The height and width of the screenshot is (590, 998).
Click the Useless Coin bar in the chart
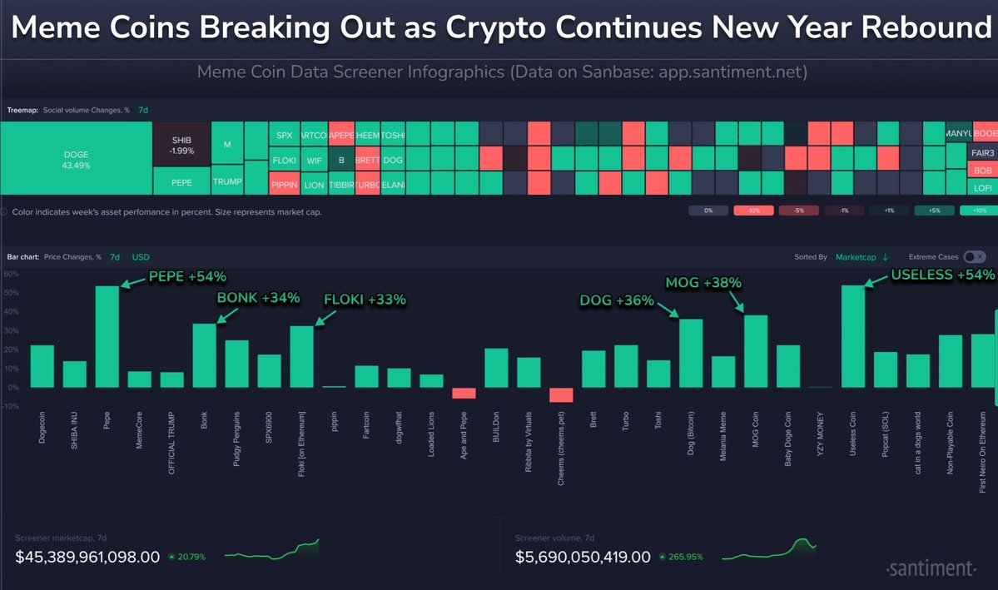point(853,337)
